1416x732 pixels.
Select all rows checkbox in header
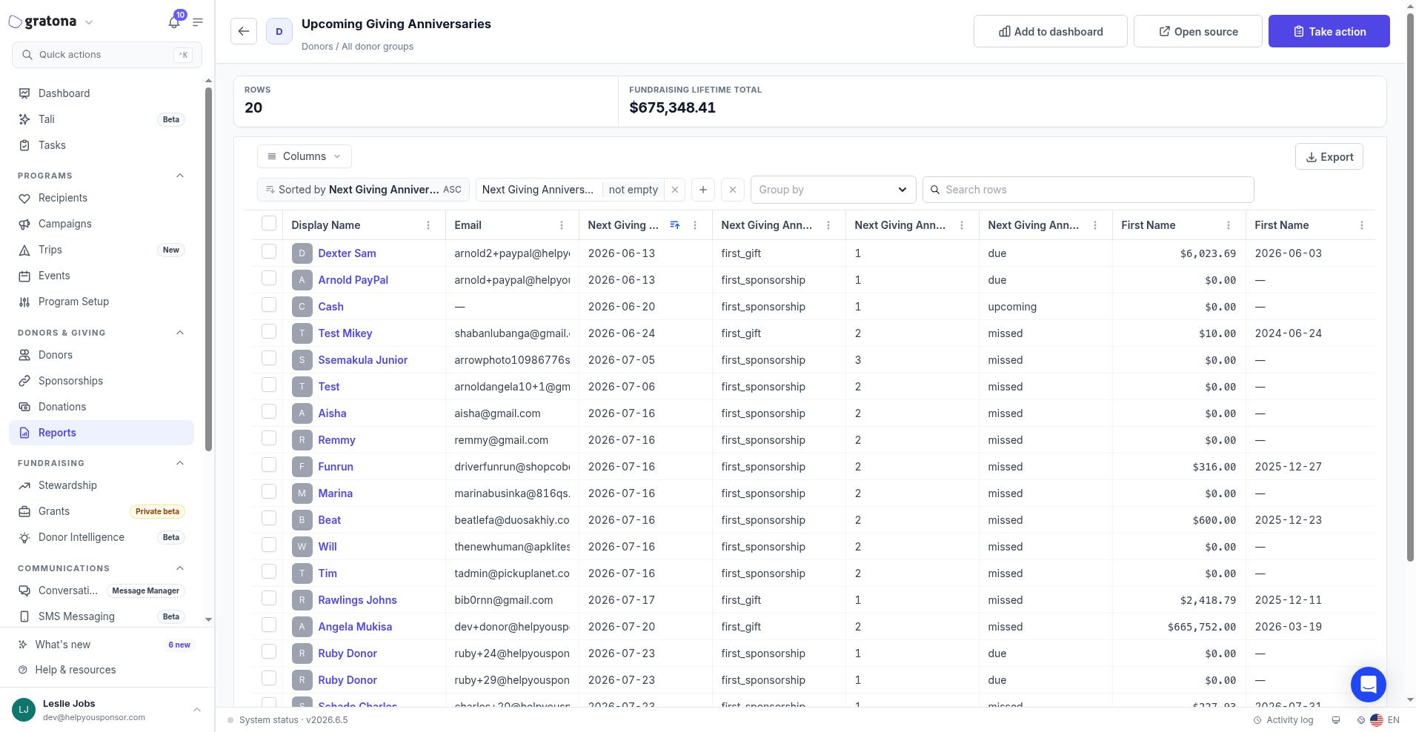pos(269,224)
